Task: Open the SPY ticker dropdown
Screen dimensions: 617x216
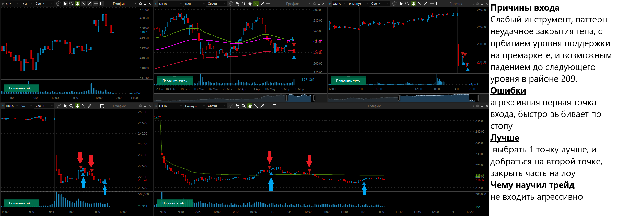Action: 12,4
